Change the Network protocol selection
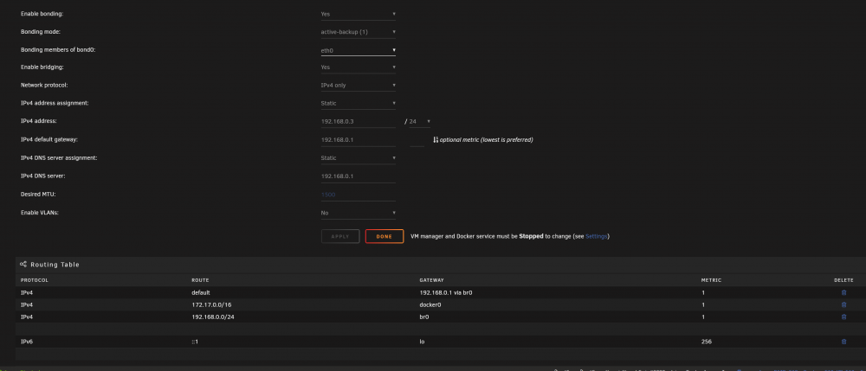 [x=358, y=86]
